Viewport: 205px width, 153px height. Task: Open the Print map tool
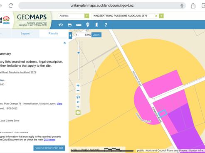[70, 25]
